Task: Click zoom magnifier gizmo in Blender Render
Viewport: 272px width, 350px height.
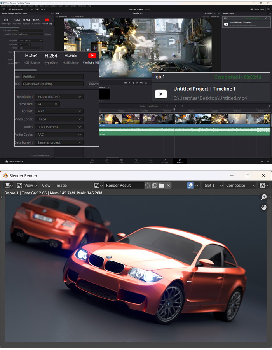Action: click(264, 197)
